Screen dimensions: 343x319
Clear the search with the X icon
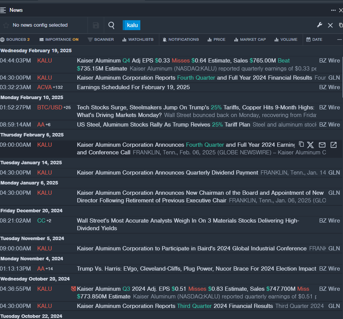tap(330, 25)
